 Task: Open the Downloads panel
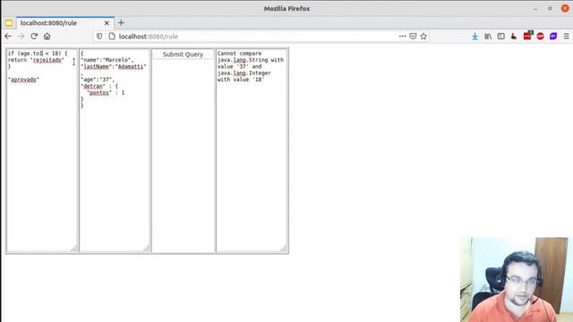[475, 36]
